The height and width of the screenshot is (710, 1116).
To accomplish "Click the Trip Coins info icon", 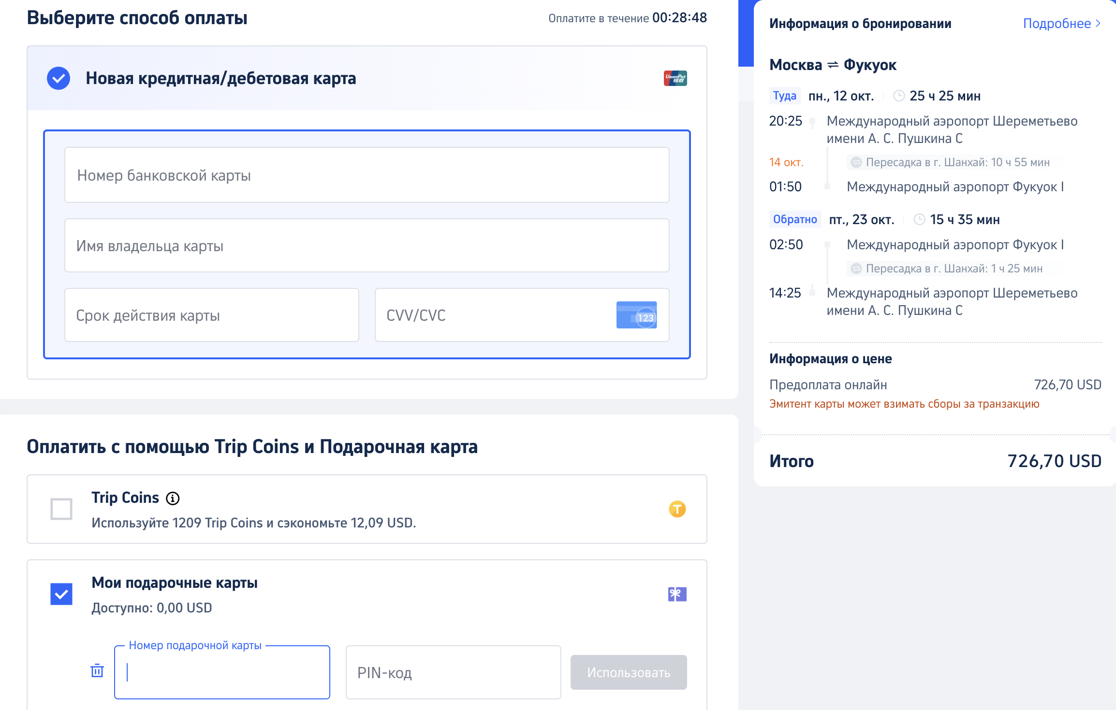I will [x=173, y=498].
